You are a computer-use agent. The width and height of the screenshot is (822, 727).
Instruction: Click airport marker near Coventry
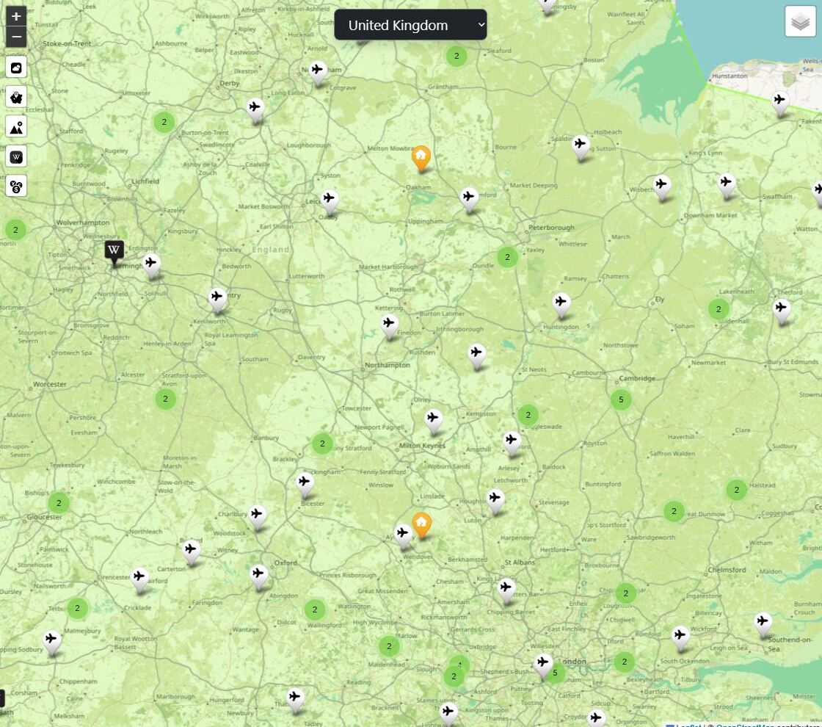pos(217,300)
